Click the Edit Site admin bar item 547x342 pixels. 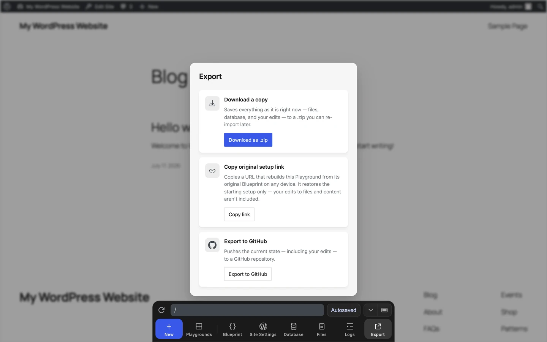coord(100,6)
